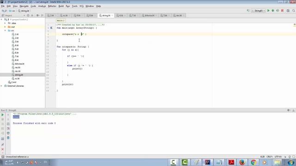Open the StringKt run configuration dropdown
This screenshot has height=166, width=296.
[259, 11]
